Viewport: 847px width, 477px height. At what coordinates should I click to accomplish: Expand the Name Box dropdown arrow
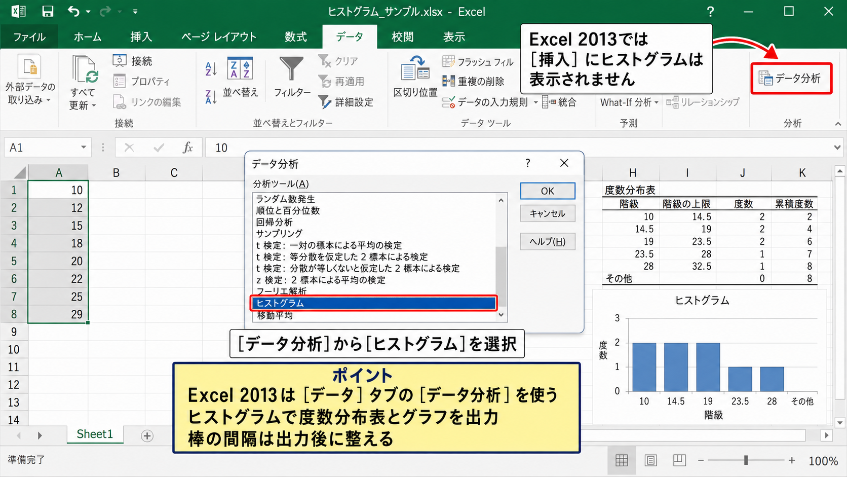coord(84,148)
